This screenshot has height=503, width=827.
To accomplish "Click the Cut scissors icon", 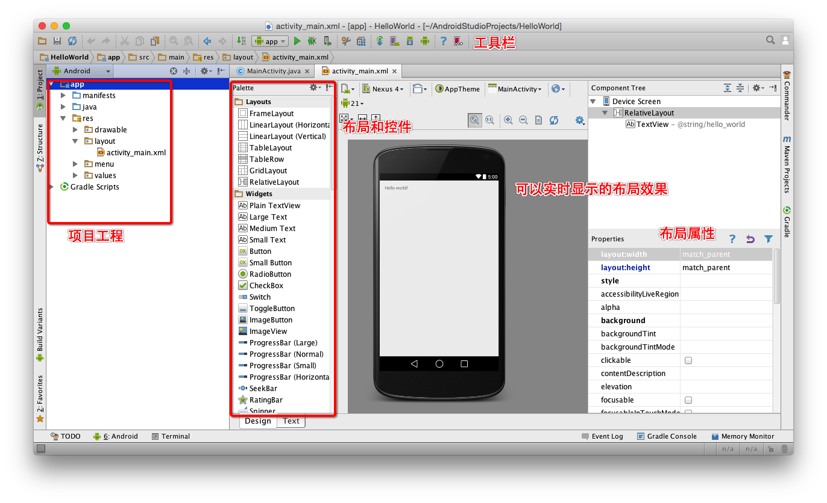I will tap(125, 41).
